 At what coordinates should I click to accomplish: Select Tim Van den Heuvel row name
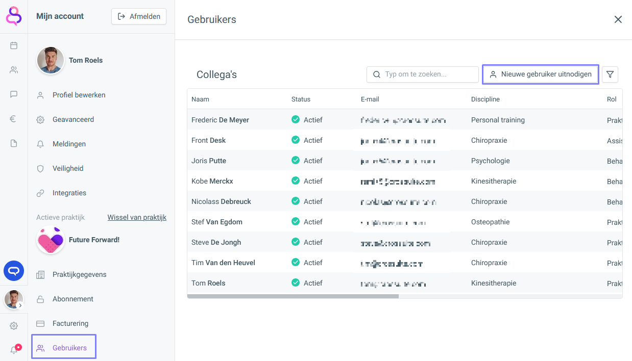click(x=223, y=263)
